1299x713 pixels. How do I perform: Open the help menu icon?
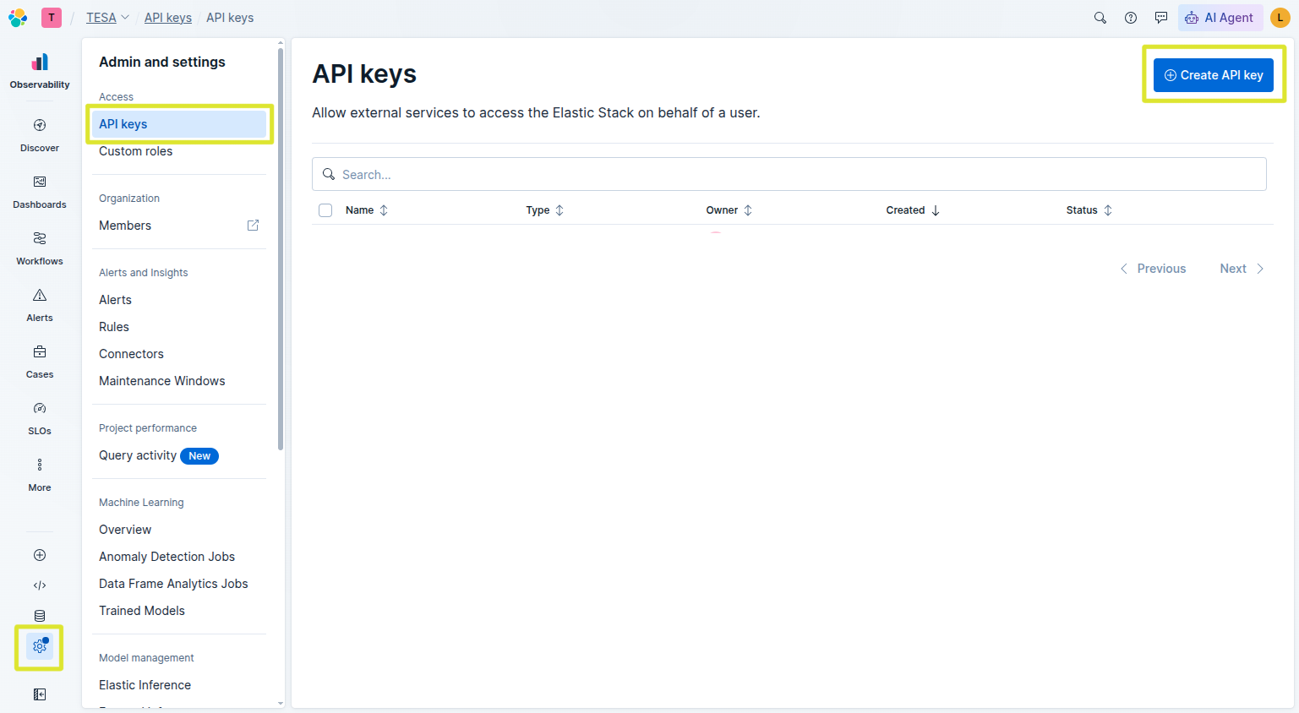tap(1131, 18)
